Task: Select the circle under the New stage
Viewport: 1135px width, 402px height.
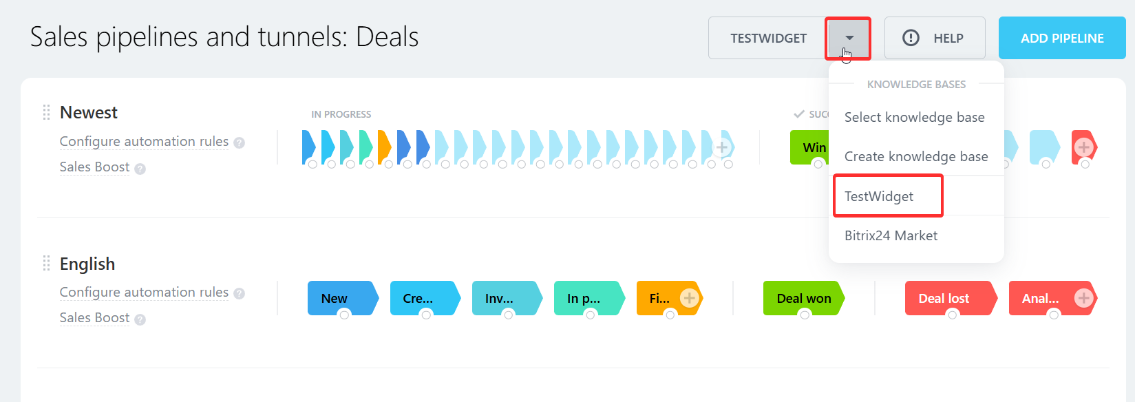Action: coord(343,316)
